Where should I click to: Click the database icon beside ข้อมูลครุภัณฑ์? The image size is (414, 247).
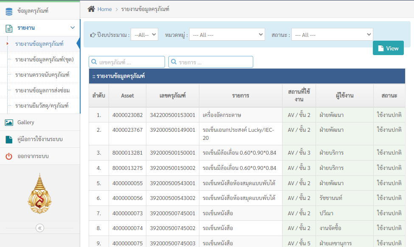[x=9, y=11]
